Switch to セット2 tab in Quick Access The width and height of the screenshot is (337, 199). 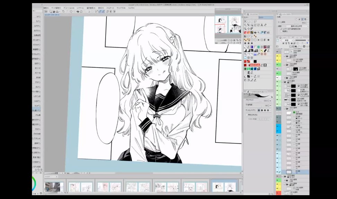coord(266,17)
